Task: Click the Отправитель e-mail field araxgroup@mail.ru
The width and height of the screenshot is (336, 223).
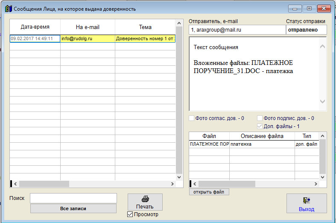Action: coord(237,30)
